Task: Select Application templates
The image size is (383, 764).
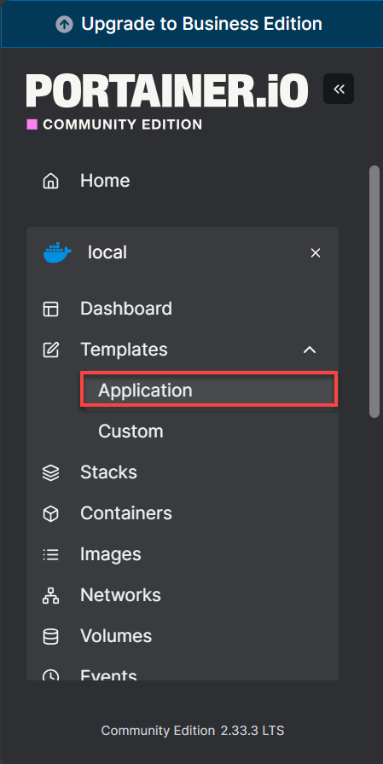Action: (x=209, y=390)
